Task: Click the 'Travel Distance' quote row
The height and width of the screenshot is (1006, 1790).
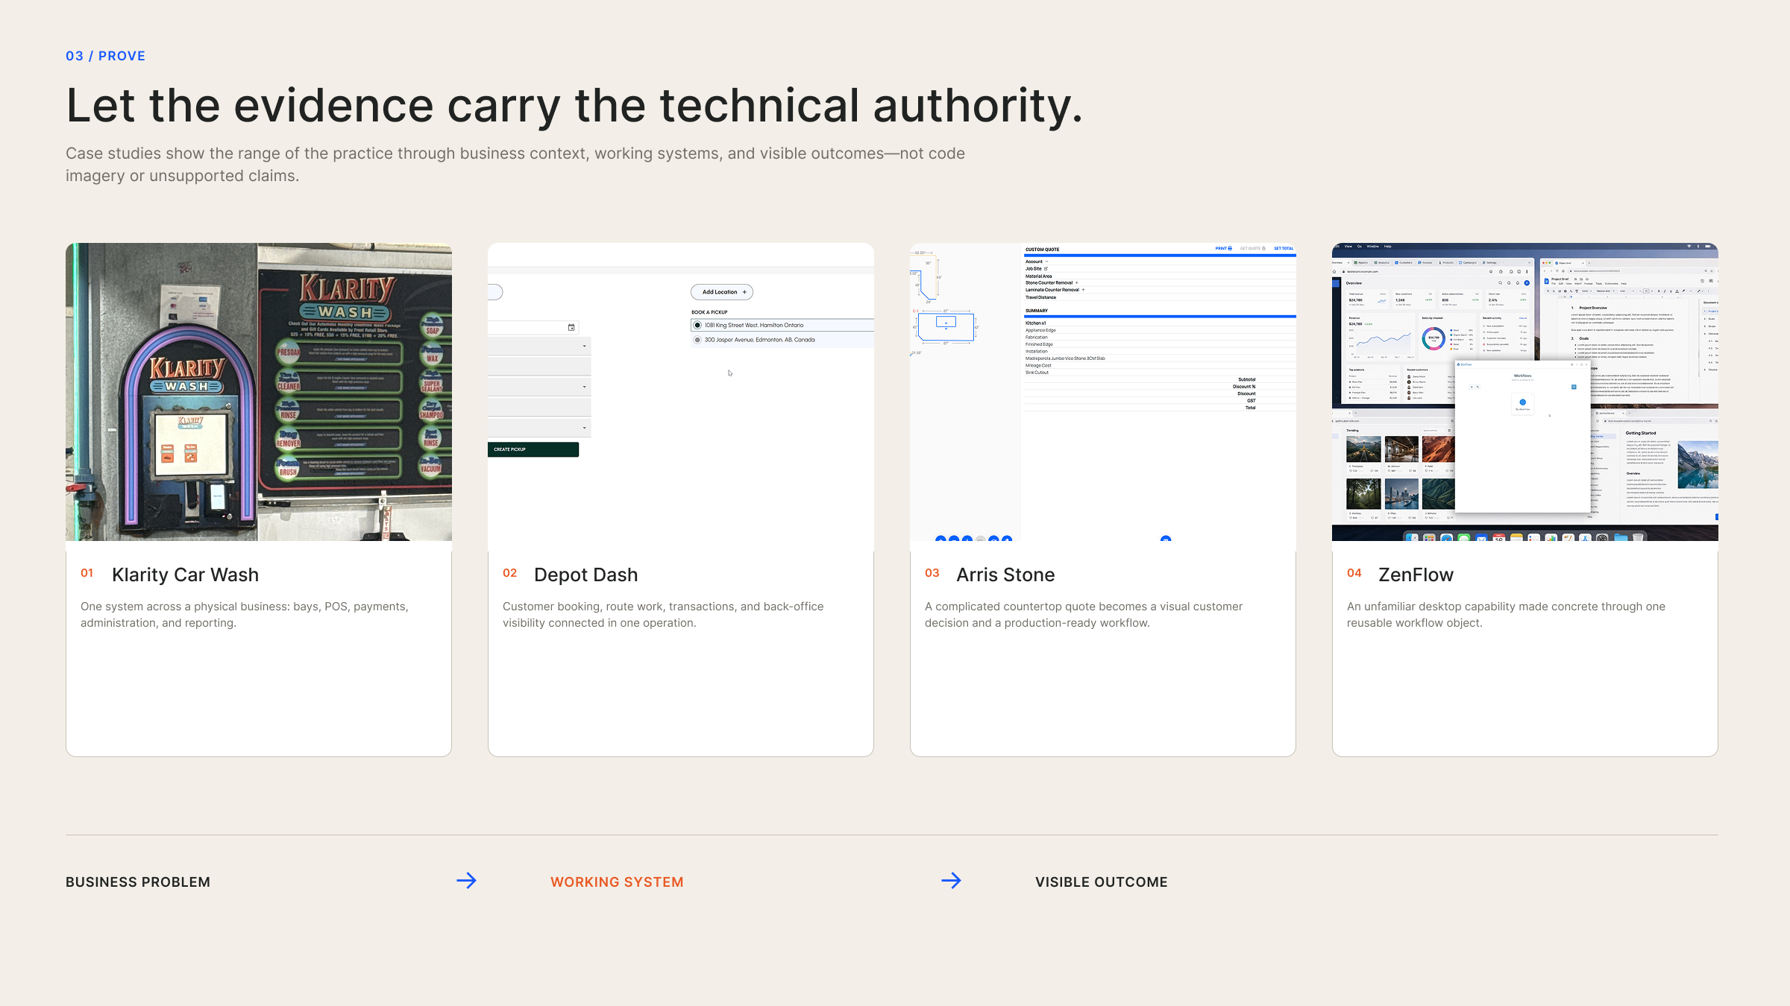Action: [1160, 297]
